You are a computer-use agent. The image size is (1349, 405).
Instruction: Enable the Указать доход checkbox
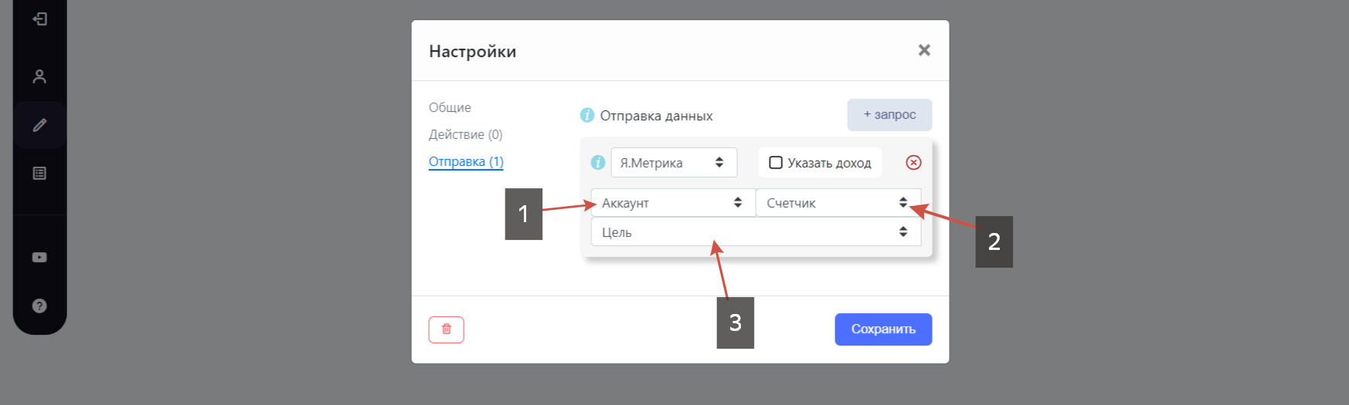pyautogui.click(x=776, y=163)
